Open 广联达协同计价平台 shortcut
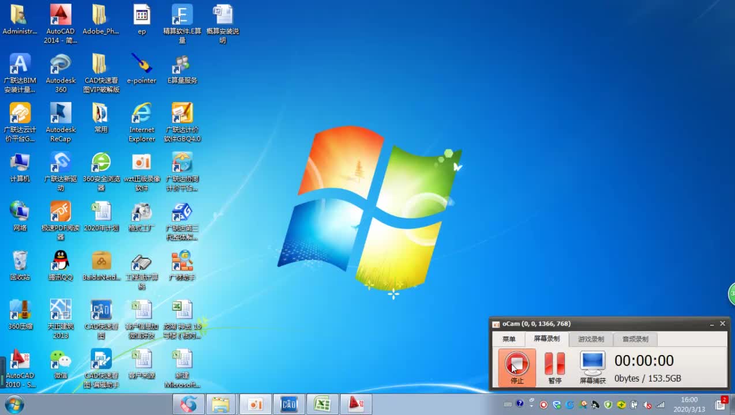The width and height of the screenshot is (735, 415). tap(182, 171)
